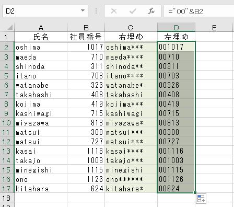Screen dimensions: 234x207
Task: Select row 10 header
Action: point(7,123)
